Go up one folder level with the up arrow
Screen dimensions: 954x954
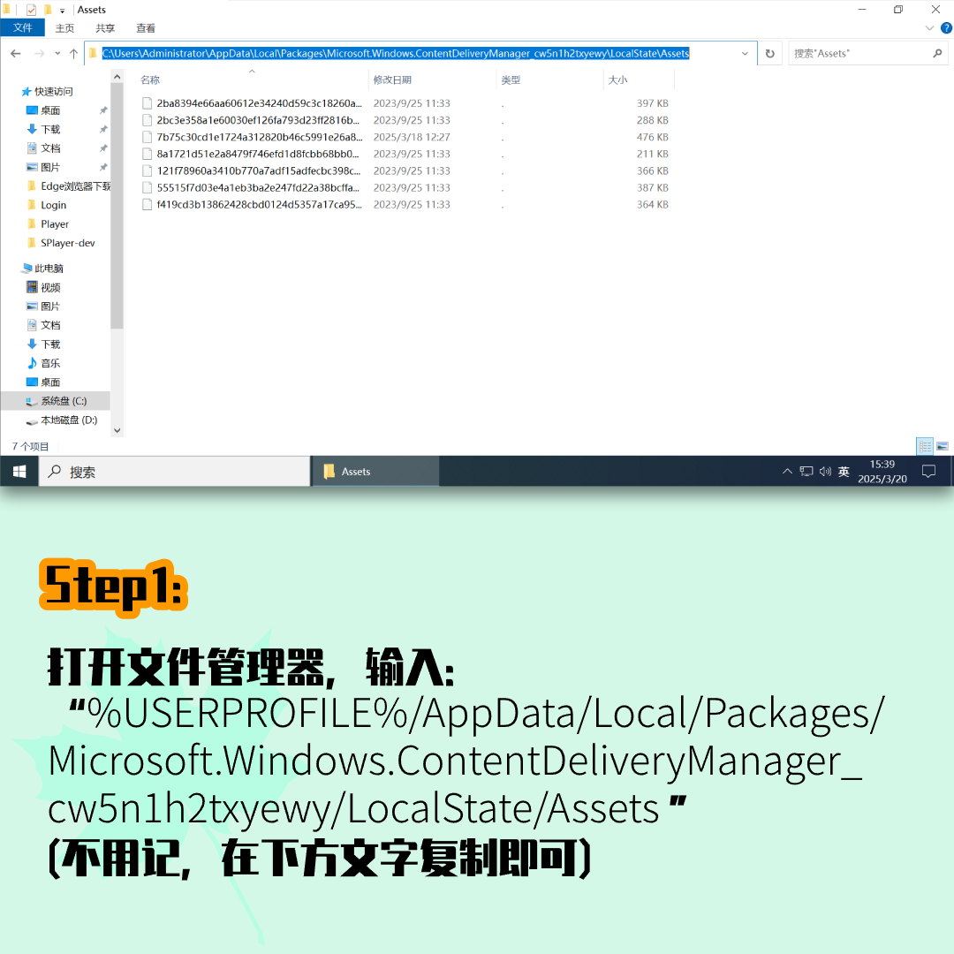coord(73,54)
